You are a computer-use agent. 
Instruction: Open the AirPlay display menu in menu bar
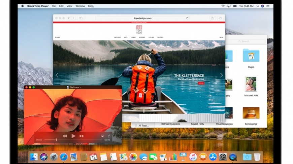pos(229,6)
